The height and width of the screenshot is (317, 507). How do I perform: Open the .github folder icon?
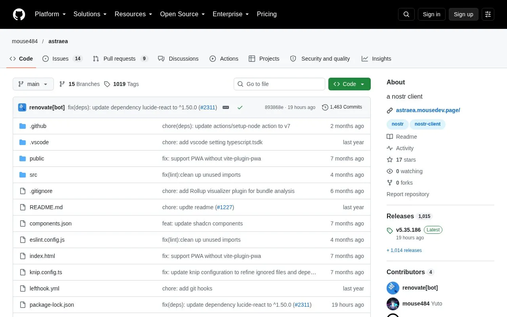click(x=23, y=126)
